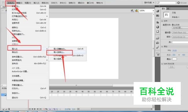
Task: Click 导入到舞台 submenu item
Action: click(67, 49)
